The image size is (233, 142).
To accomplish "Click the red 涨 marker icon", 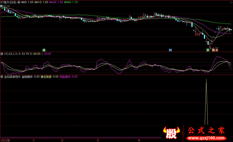I will [x=217, y=50].
